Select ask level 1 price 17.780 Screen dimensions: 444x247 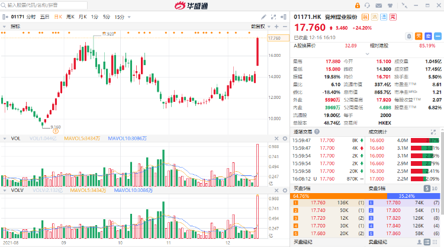coord(393,203)
